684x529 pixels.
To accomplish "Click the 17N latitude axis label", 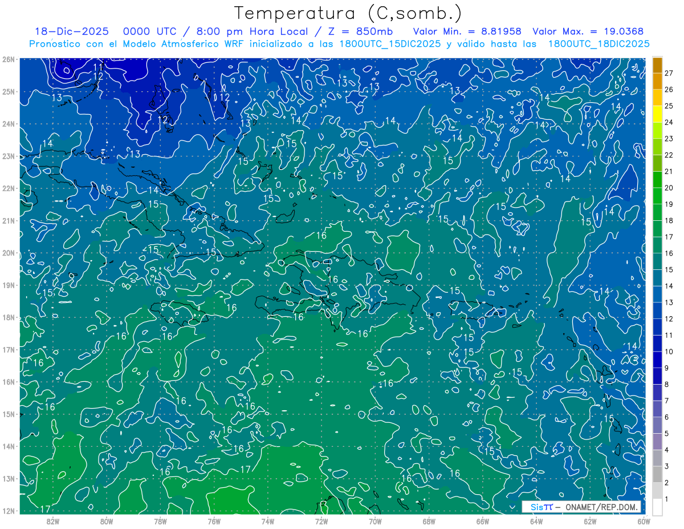I will [8, 349].
